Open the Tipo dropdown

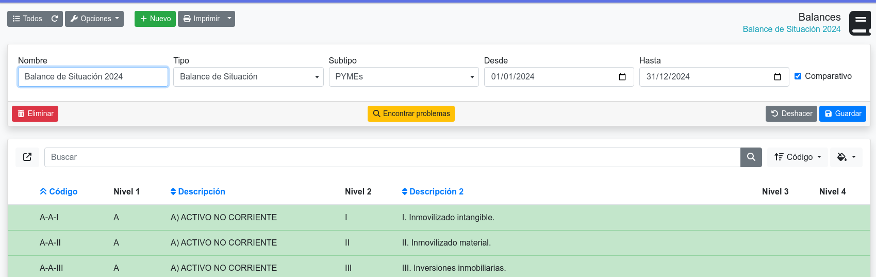(x=249, y=77)
